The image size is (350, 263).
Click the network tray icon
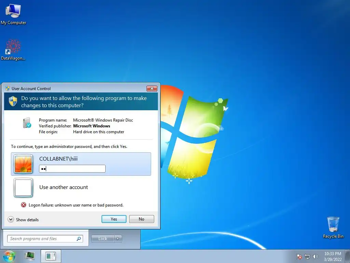pos(307,256)
